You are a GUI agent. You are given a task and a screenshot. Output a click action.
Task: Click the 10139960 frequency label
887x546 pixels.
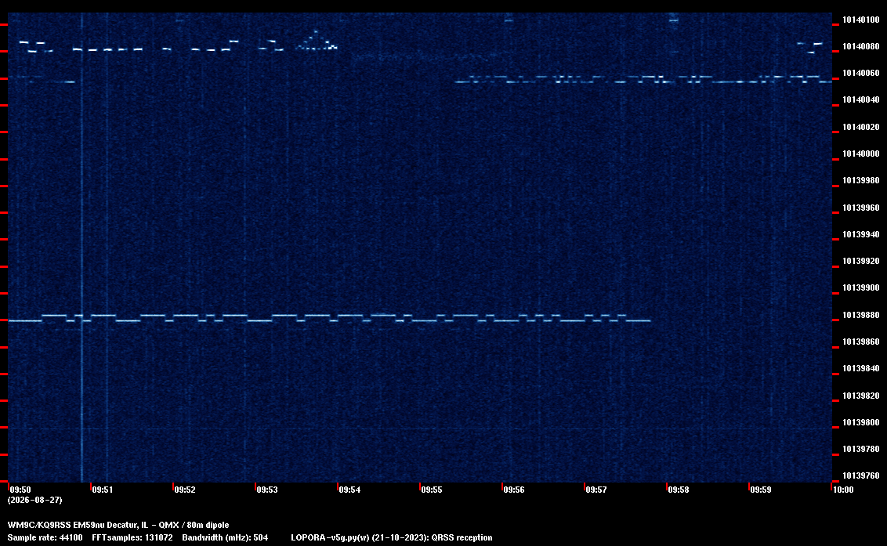pyautogui.click(x=860, y=208)
